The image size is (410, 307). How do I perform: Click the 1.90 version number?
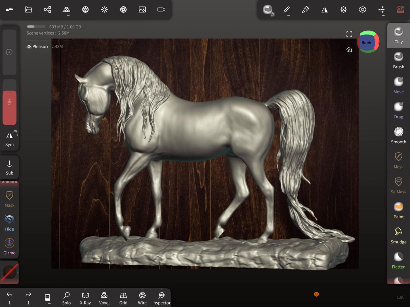[400, 297]
